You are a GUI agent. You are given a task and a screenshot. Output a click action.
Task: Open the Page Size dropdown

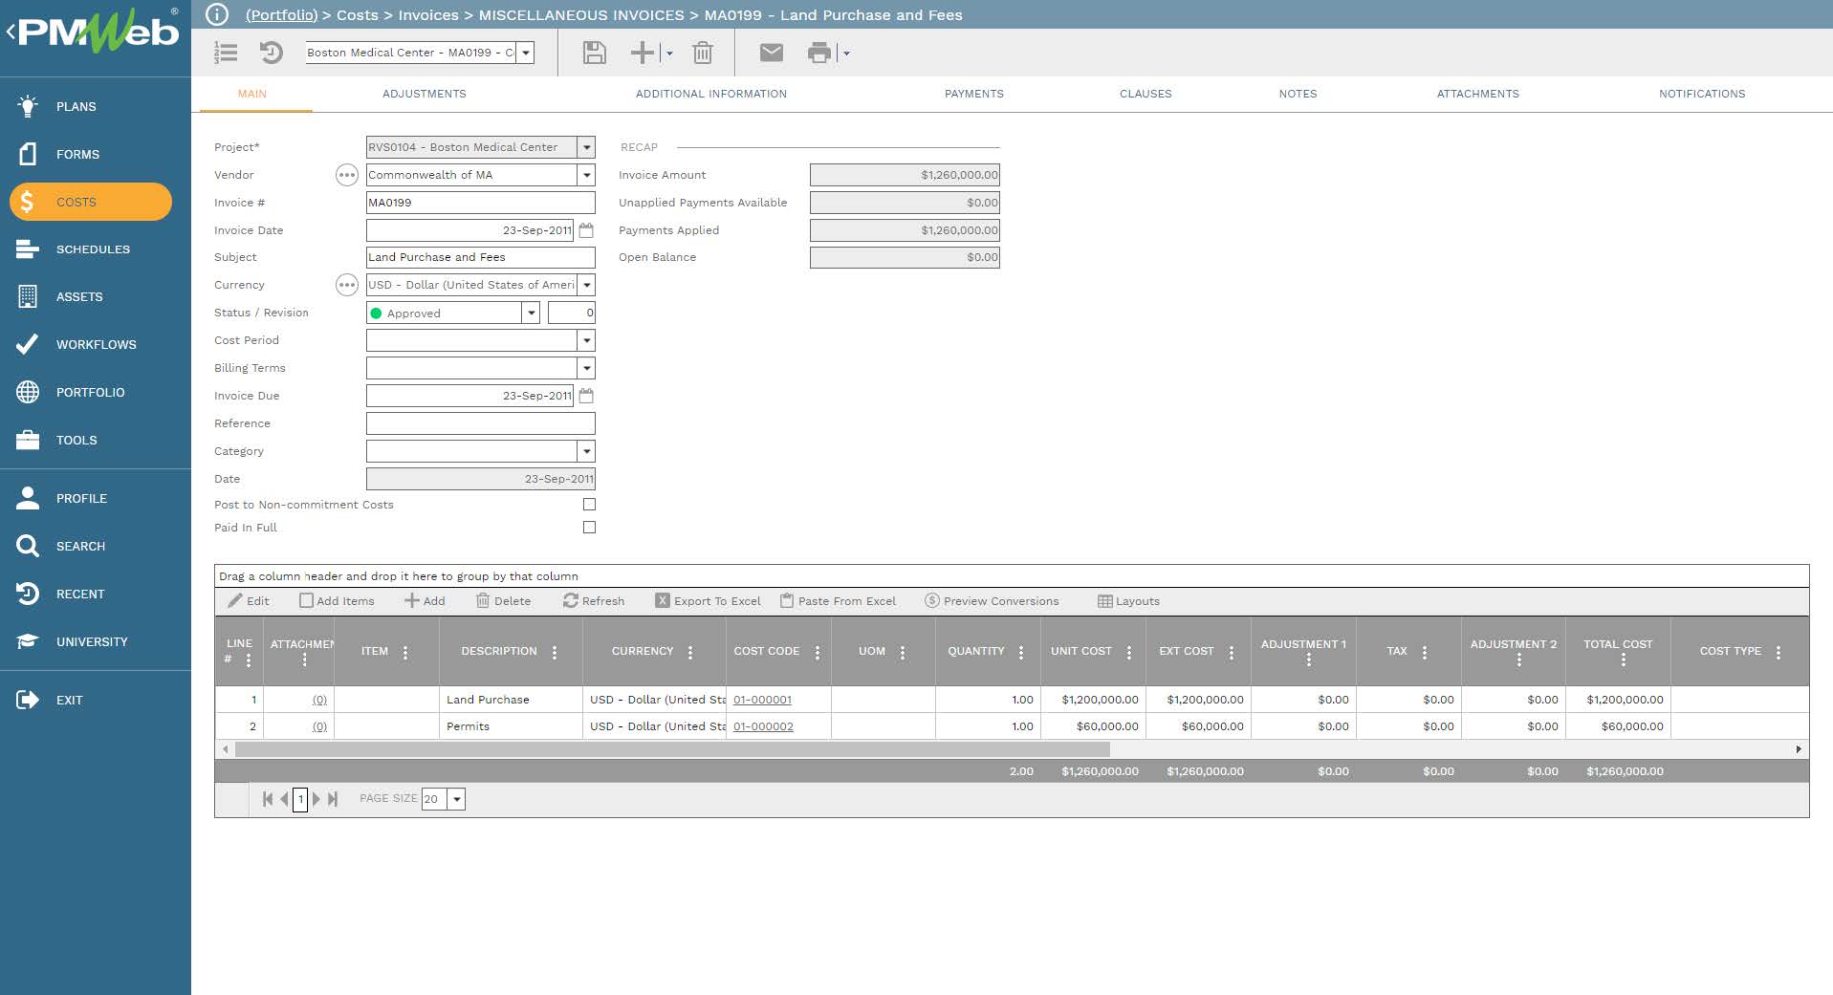[x=457, y=799]
